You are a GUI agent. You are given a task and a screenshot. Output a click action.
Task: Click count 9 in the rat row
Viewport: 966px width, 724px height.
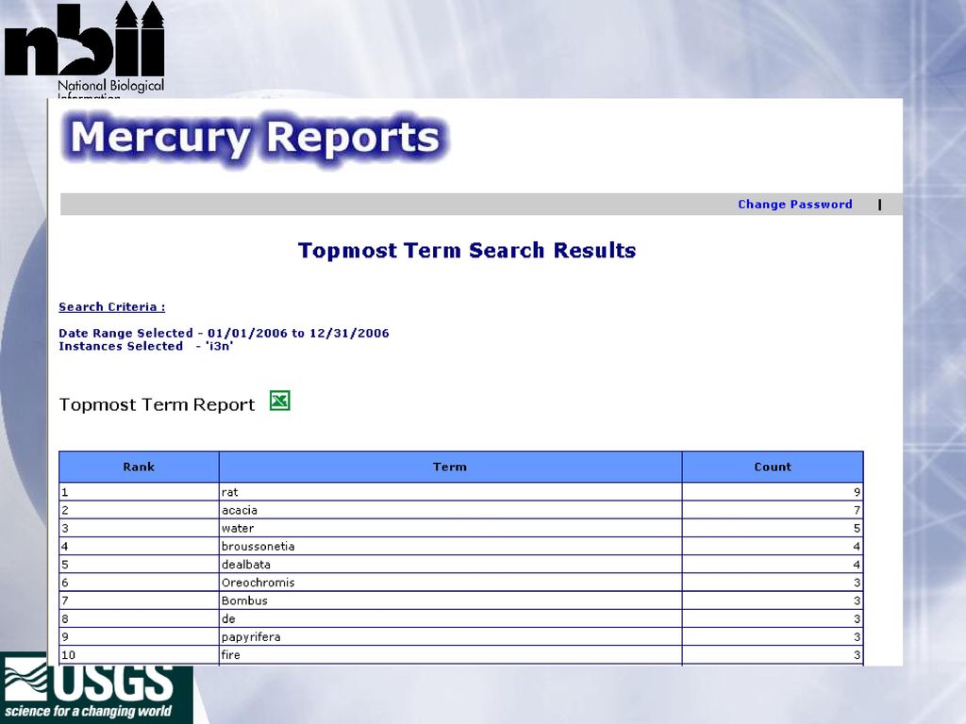click(x=857, y=492)
